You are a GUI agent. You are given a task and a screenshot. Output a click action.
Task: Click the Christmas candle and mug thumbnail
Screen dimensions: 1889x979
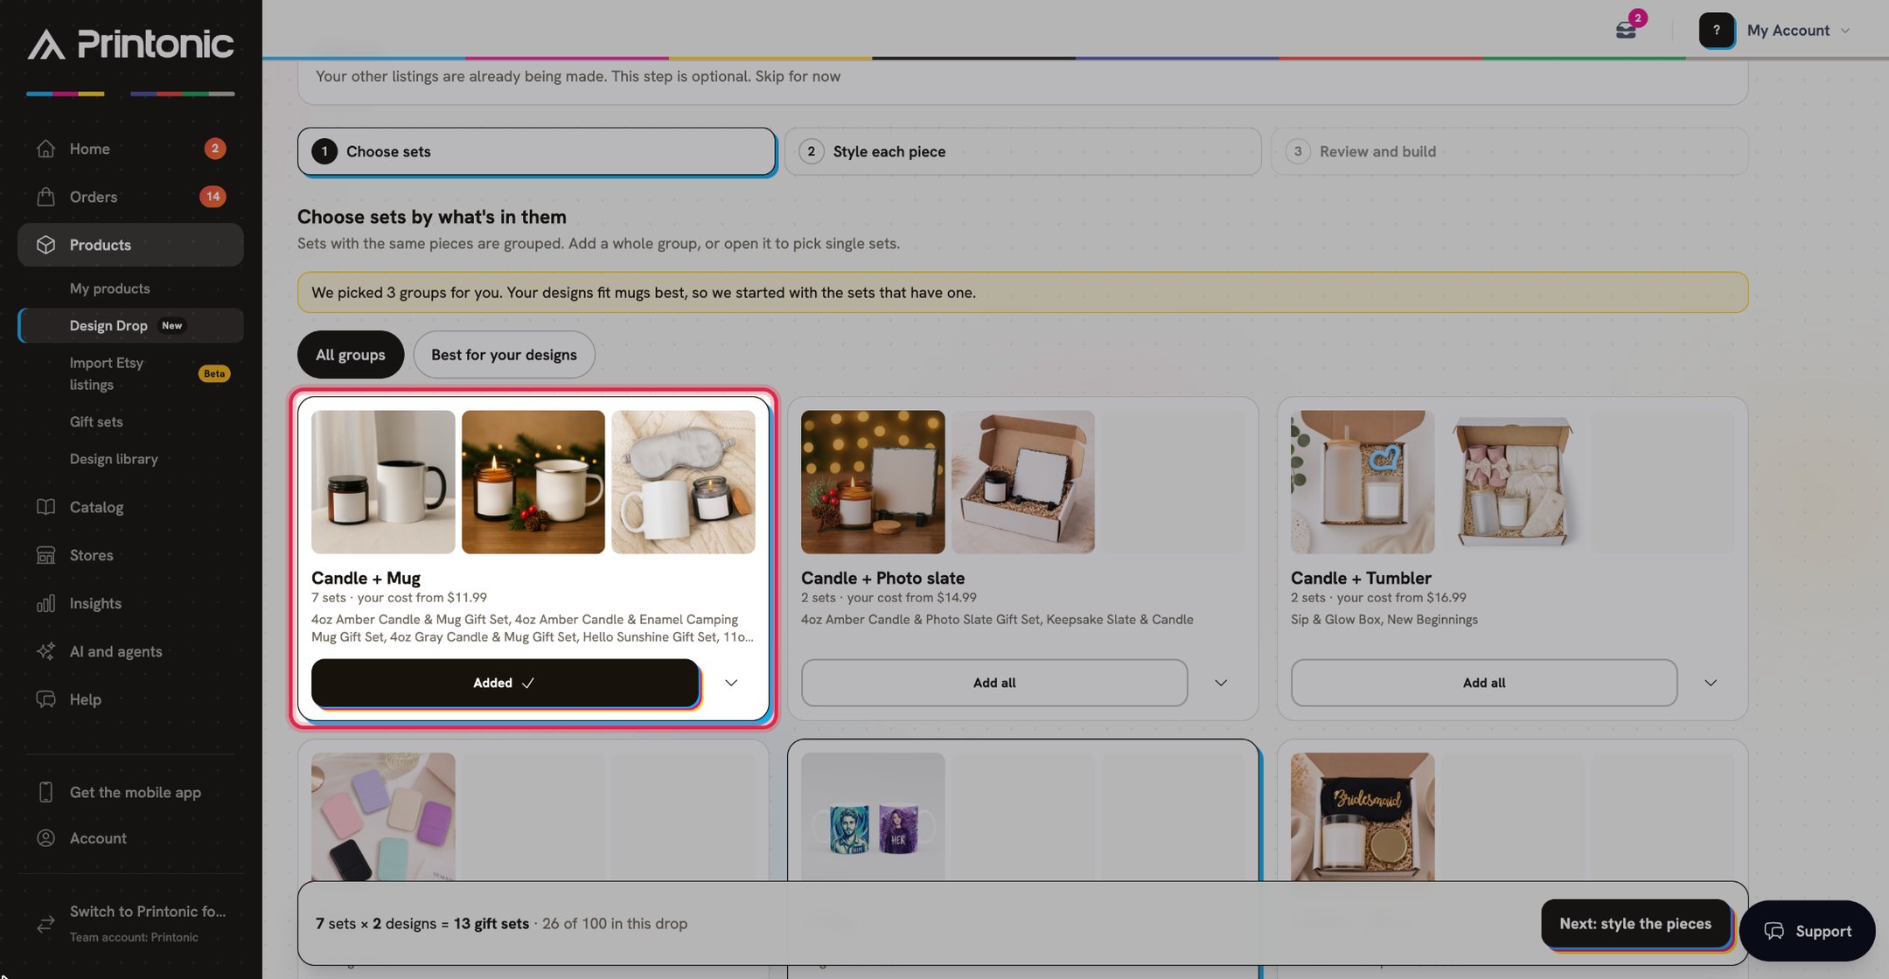coord(533,482)
